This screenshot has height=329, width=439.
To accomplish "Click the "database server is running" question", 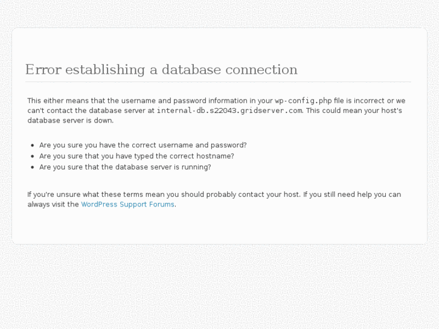I will (125, 167).
